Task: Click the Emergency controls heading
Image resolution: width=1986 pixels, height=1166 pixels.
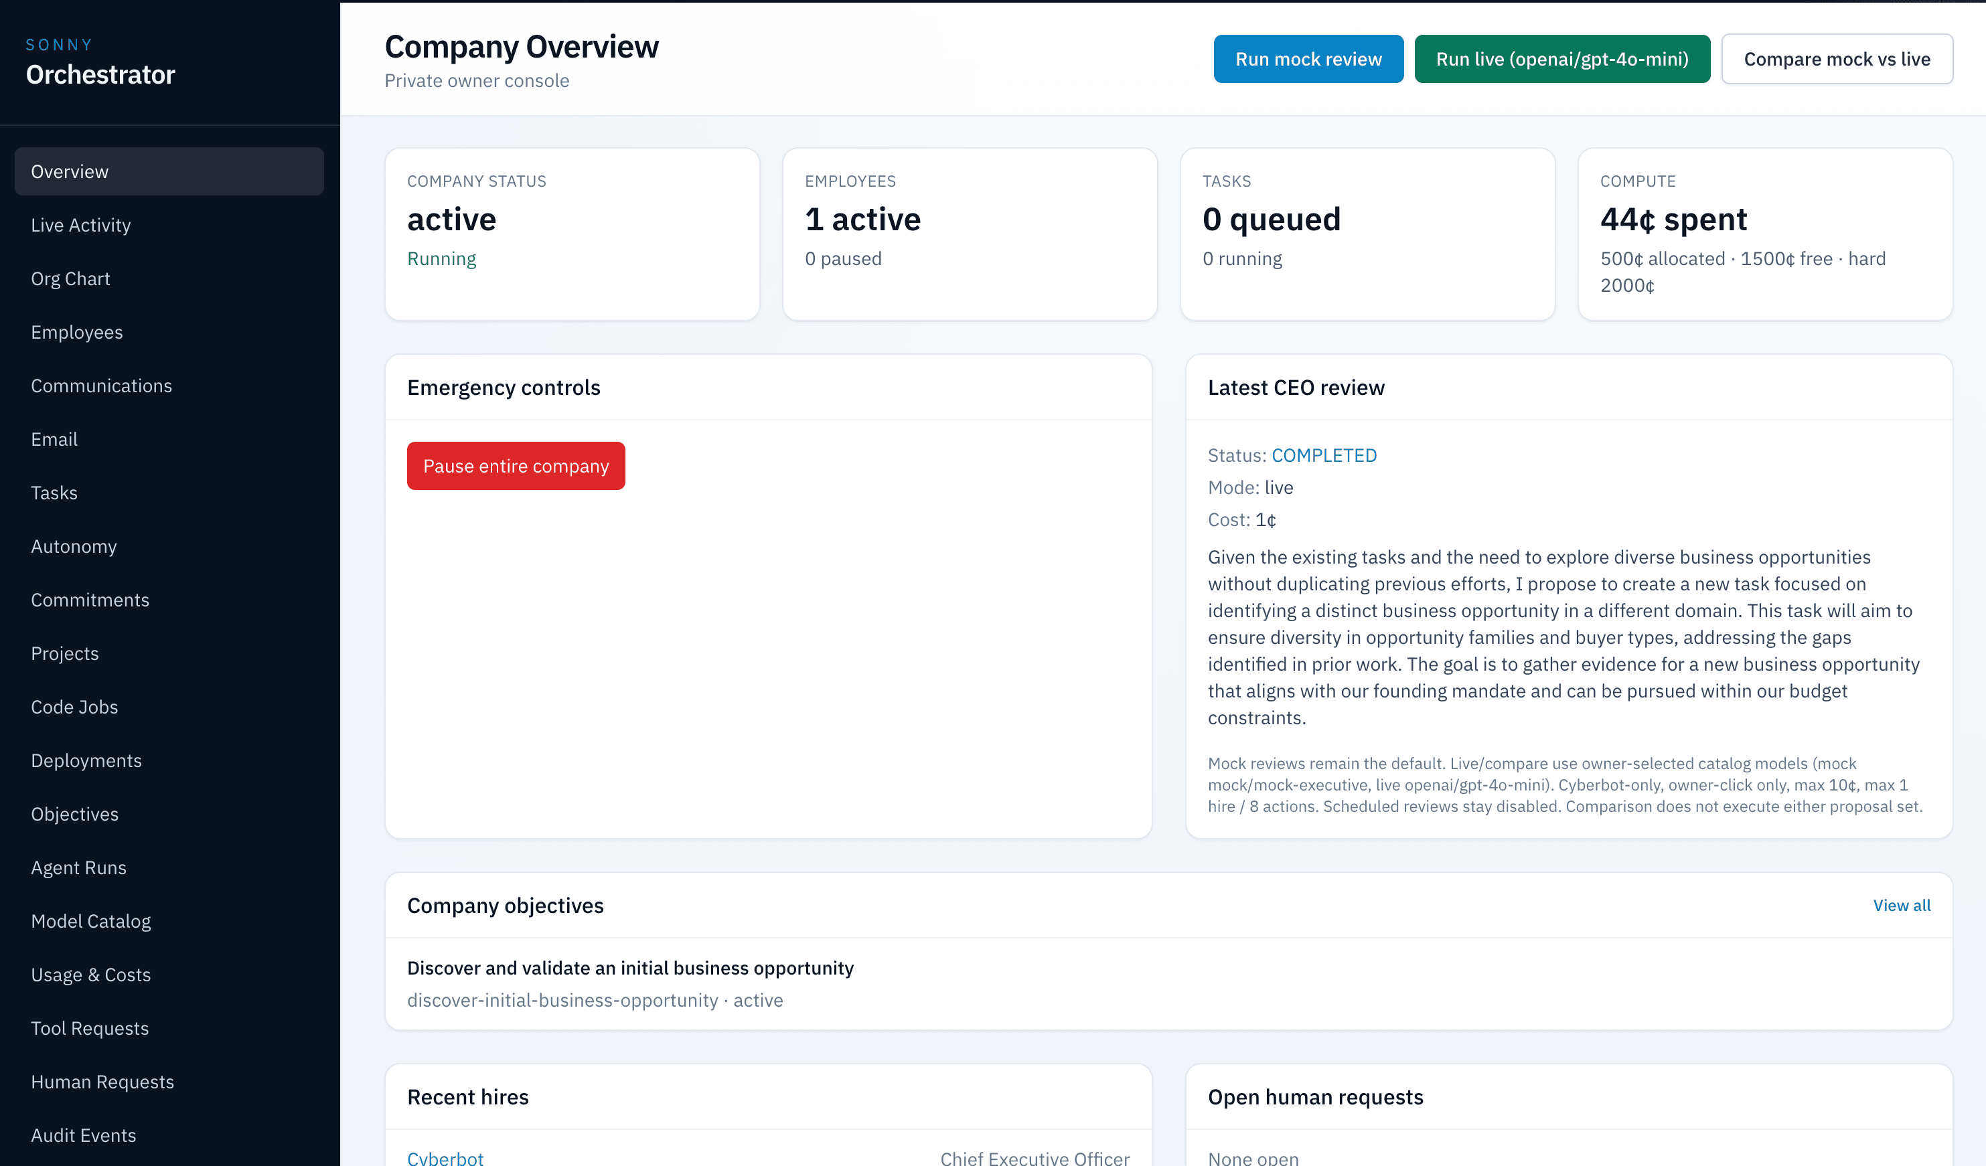Action: click(504, 388)
